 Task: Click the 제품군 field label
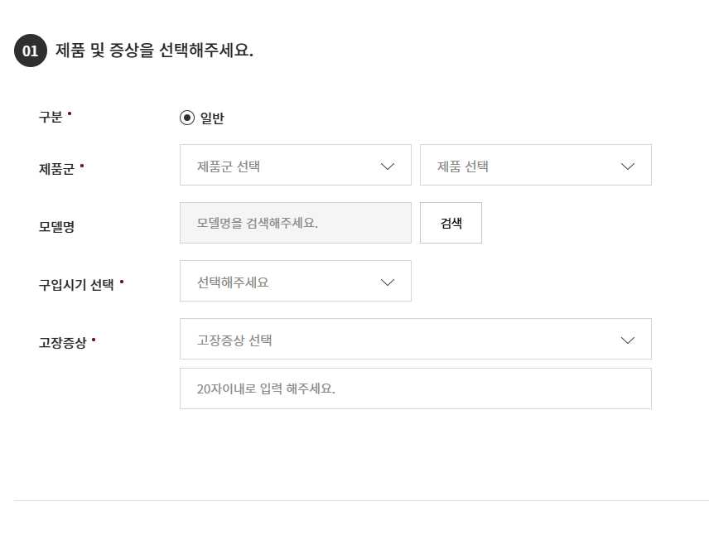click(x=56, y=169)
